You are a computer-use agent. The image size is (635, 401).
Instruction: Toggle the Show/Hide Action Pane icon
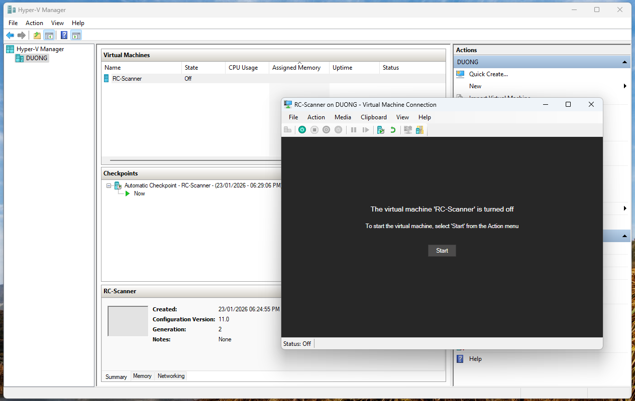[76, 35]
